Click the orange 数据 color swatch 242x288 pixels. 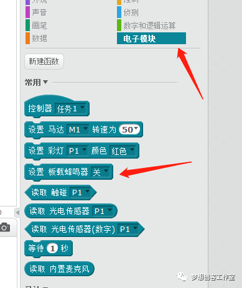coord(27,38)
